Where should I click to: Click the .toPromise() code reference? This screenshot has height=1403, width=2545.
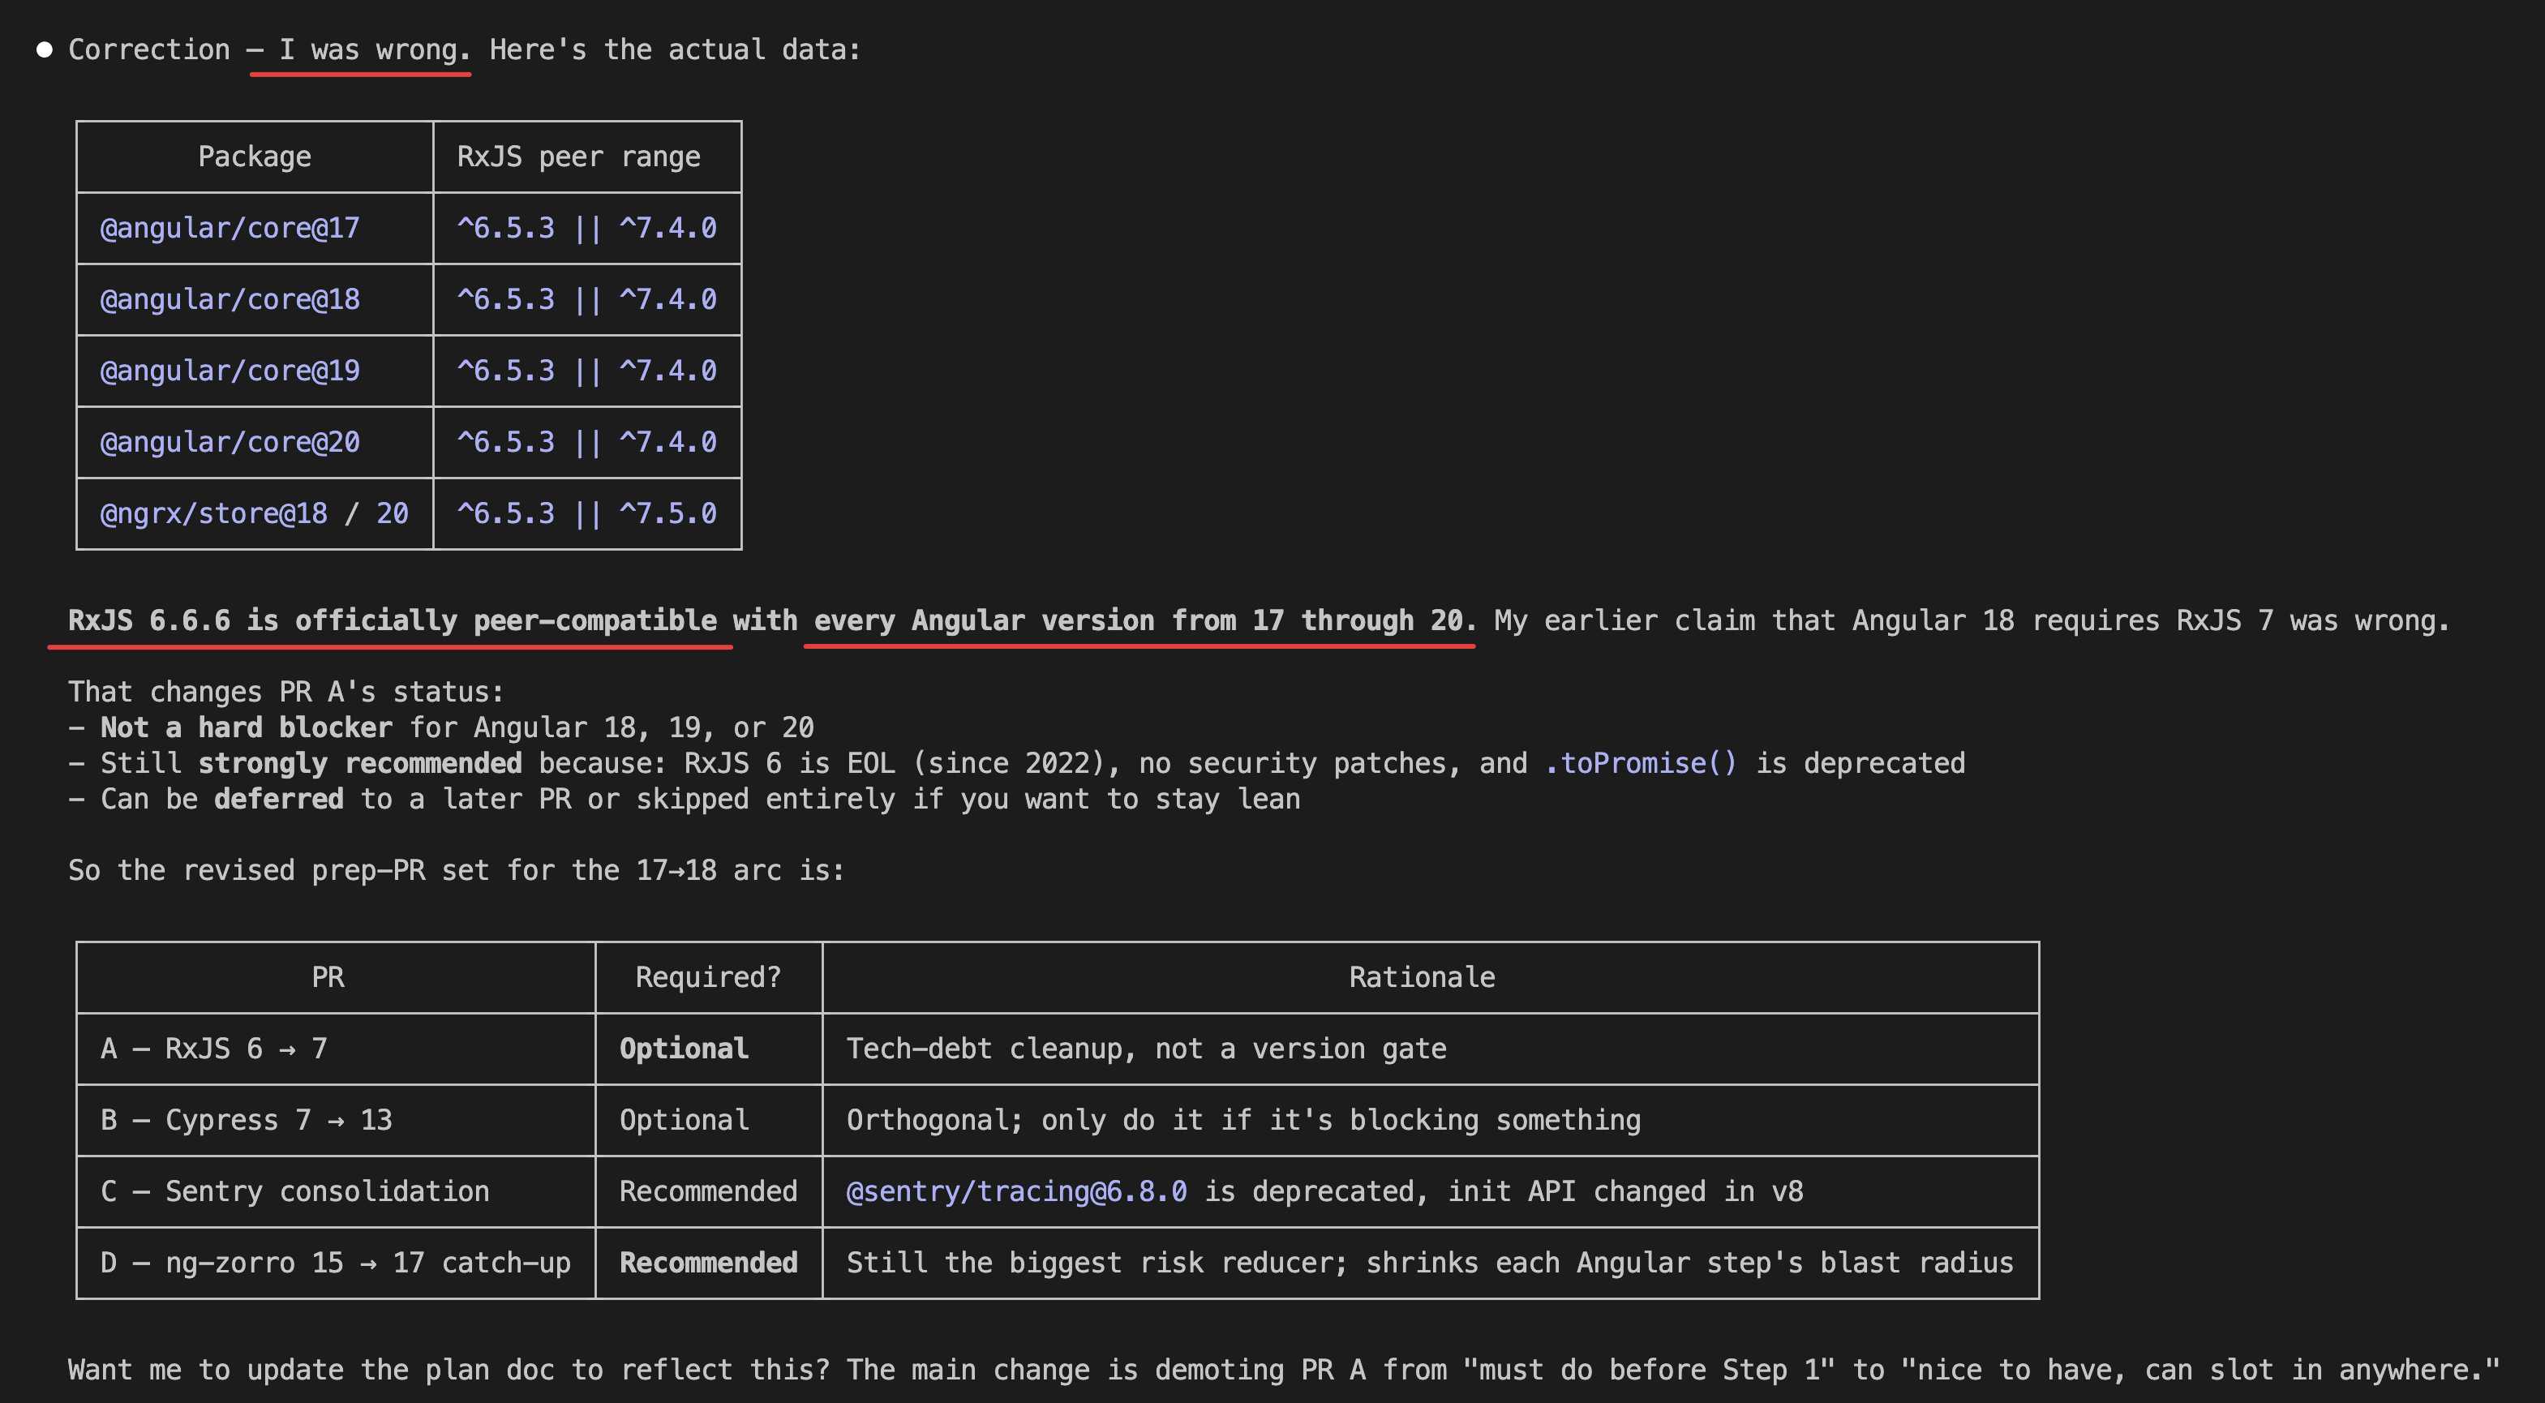1640,763
